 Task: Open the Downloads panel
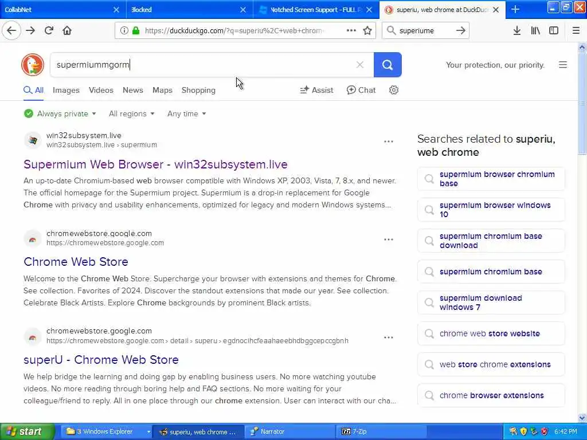[x=517, y=30]
